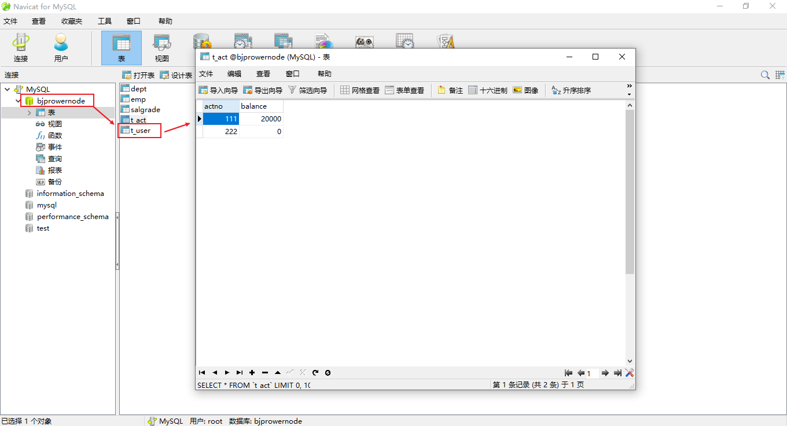Select the dept table
Viewport: 787px width, 426px height.
click(x=134, y=89)
